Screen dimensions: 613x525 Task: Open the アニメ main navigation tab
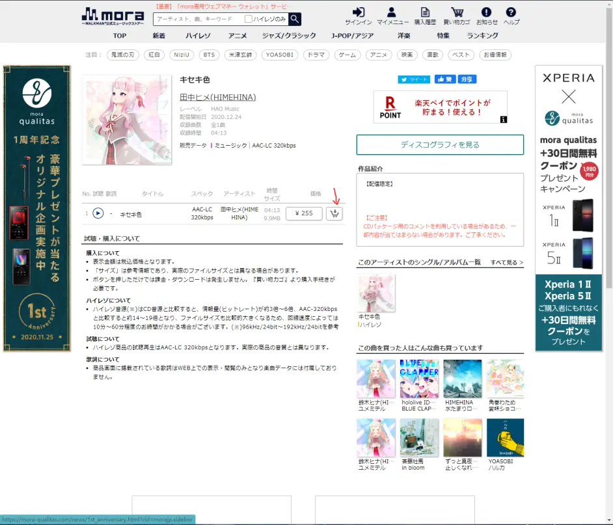(x=238, y=36)
